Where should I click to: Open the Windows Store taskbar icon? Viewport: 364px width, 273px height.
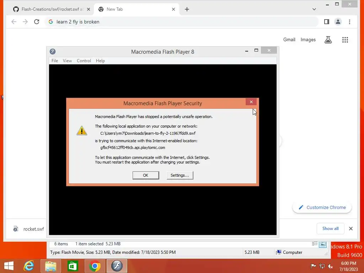coord(73,266)
